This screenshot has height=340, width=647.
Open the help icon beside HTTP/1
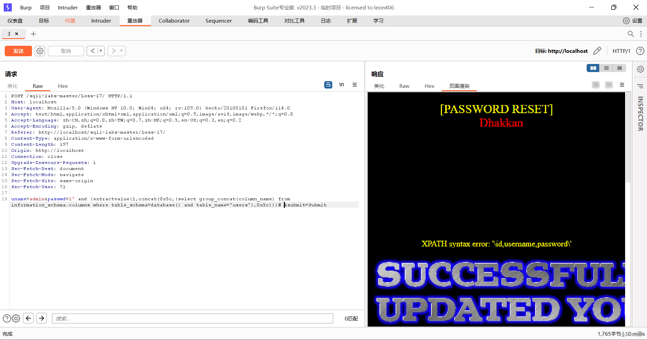coord(640,51)
